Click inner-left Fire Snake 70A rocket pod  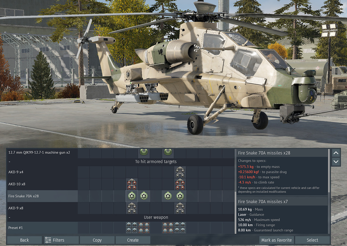click(144, 196)
